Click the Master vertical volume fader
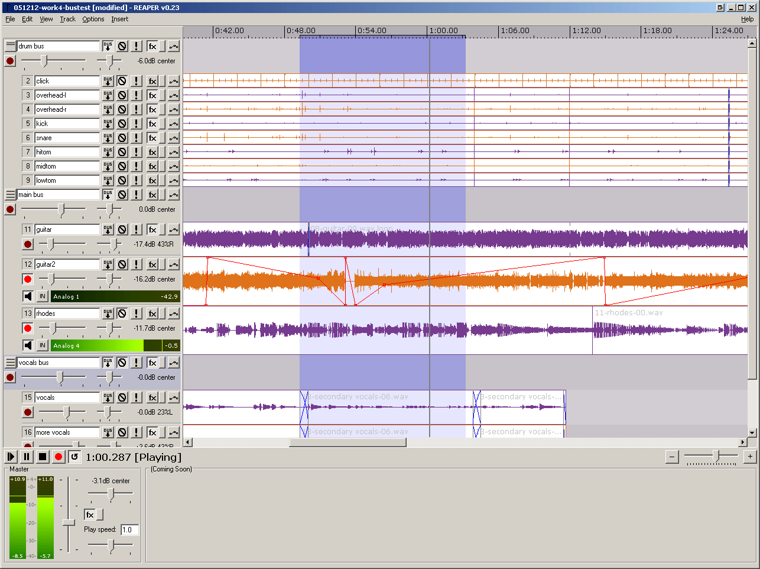The height and width of the screenshot is (569, 760). click(69, 522)
